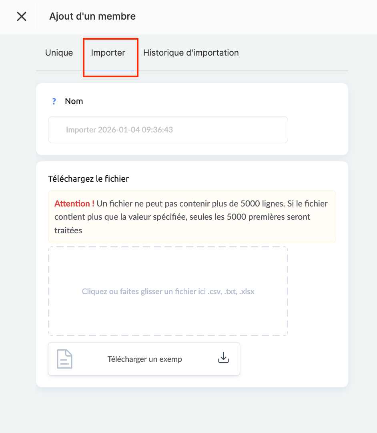Click the Ajout d'un membre title
Image resolution: width=377 pixels, height=433 pixels.
pos(92,16)
